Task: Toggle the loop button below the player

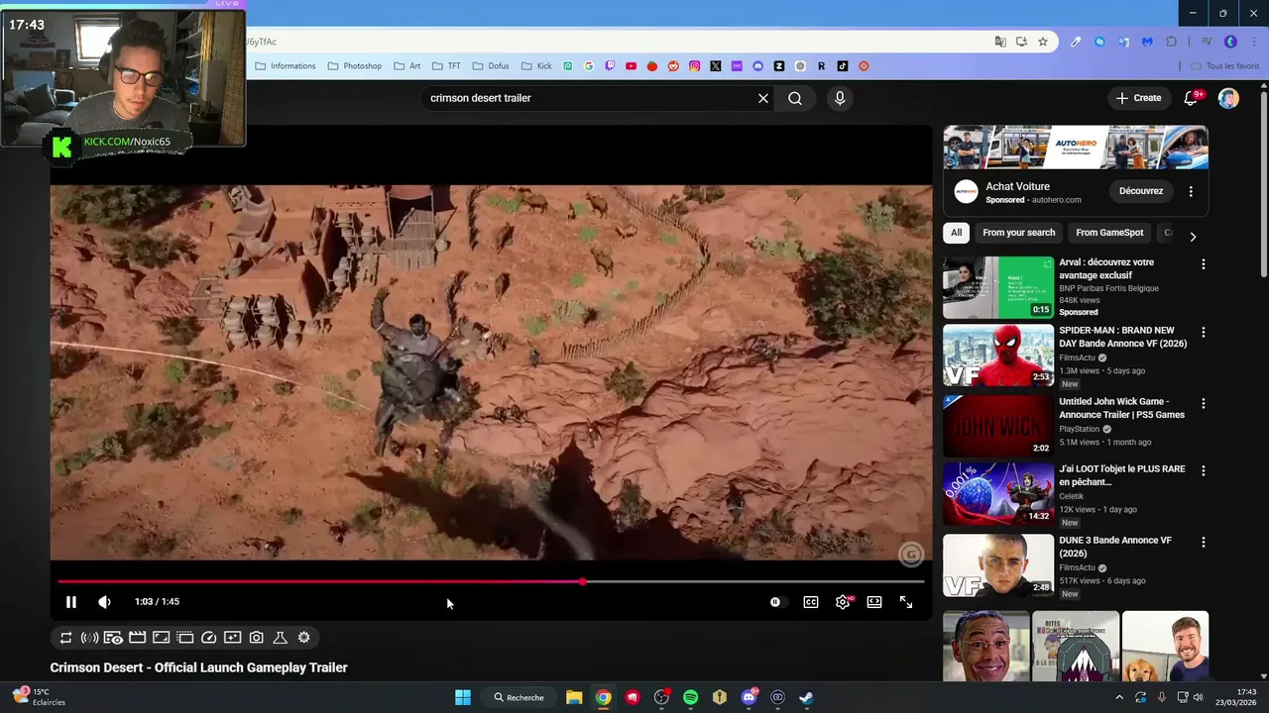Action: click(x=66, y=638)
